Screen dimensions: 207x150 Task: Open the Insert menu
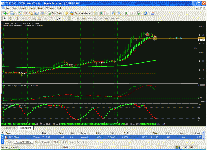pyautogui.click(x=23, y=8)
